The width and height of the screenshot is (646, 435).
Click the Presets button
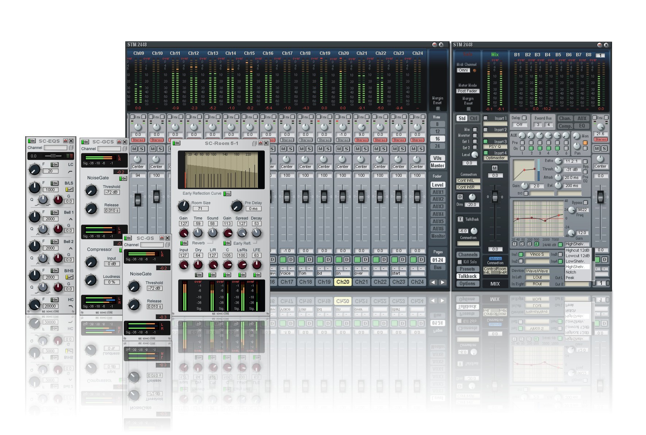click(467, 269)
